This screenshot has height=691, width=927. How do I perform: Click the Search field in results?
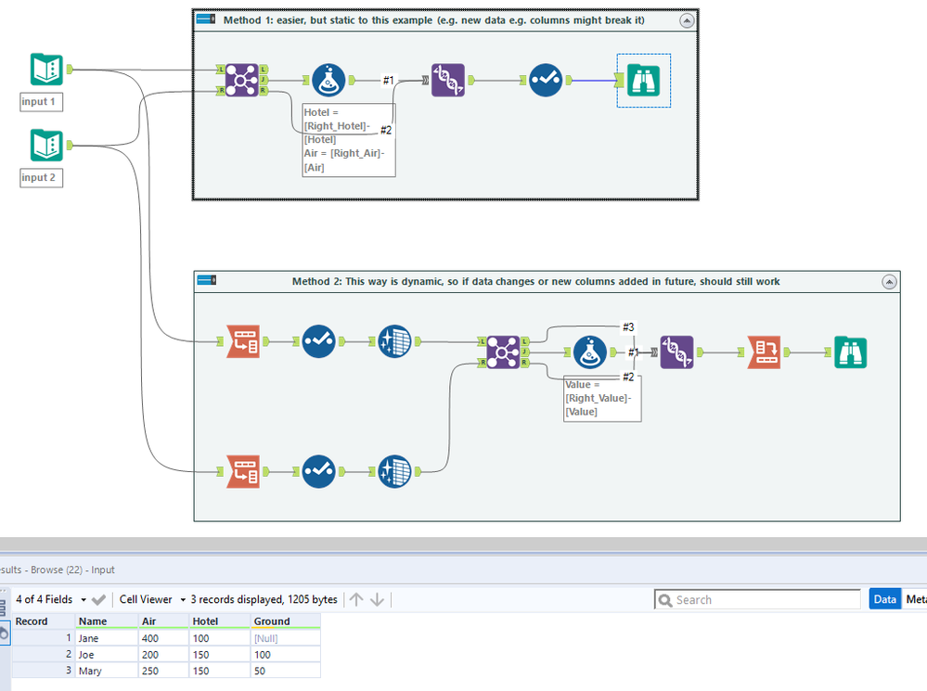[757, 599]
